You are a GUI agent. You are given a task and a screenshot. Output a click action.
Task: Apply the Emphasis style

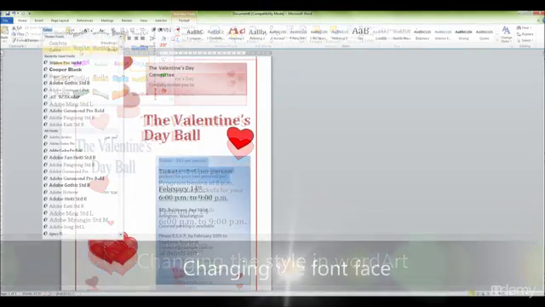click(x=422, y=34)
